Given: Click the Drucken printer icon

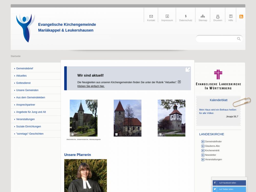Looking at the screenshot, I should coord(218,16).
